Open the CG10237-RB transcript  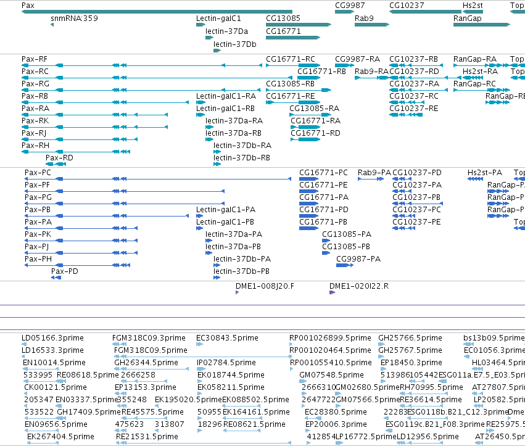pos(413,59)
